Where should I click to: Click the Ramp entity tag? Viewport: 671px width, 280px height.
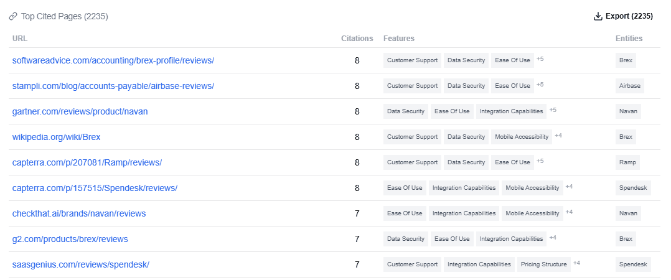pyautogui.click(x=628, y=162)
